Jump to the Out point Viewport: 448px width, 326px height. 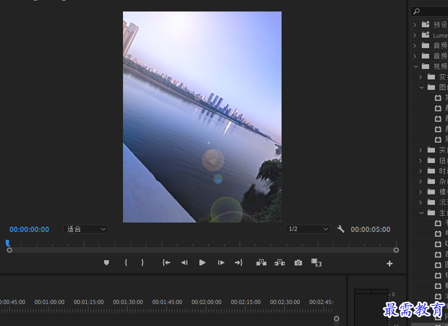pos(239,263)
